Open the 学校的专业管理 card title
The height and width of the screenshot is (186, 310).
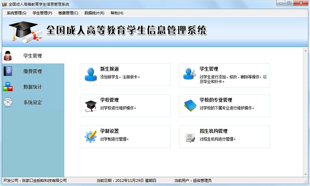[216, 100]
